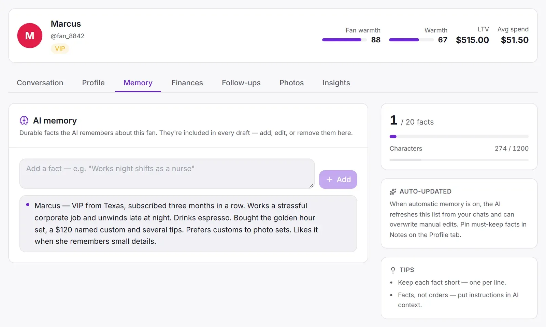
Task: Open the Conversation tab
Action: tap(40, 83)
